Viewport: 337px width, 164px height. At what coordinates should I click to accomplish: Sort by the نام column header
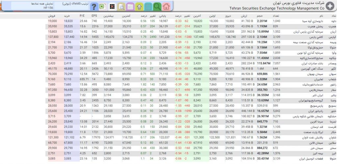point(321,16)
